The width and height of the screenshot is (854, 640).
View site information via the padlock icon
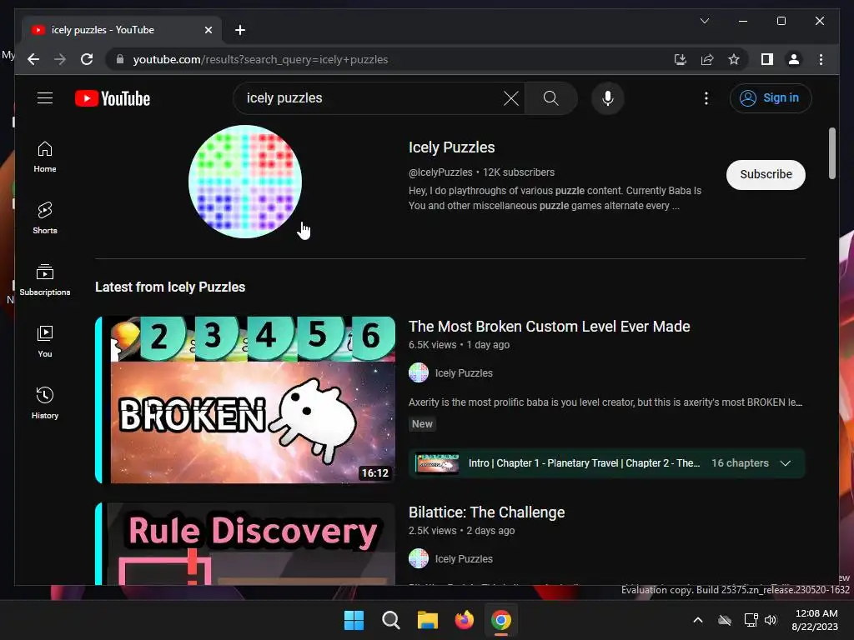(x=120, y=59)
